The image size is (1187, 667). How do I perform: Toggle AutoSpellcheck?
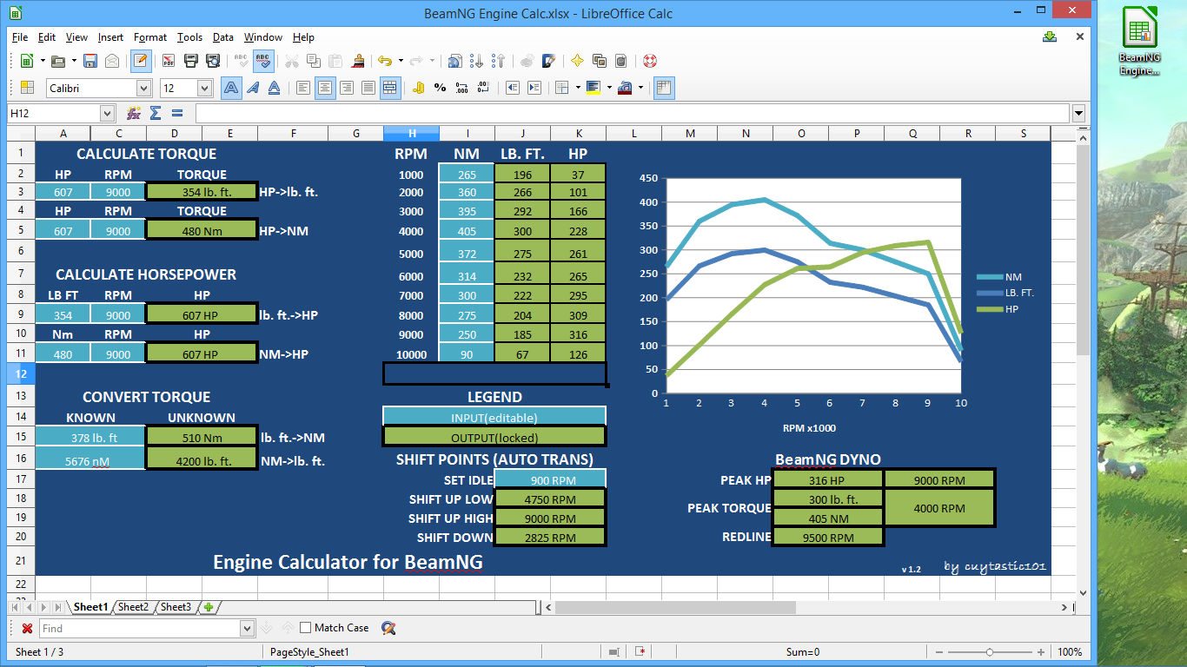click(265, 61)
